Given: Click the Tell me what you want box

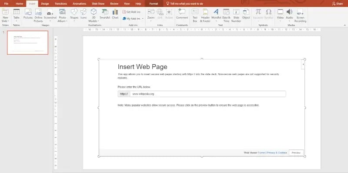Looking at the screenshot, I should [x=184, y=4].
